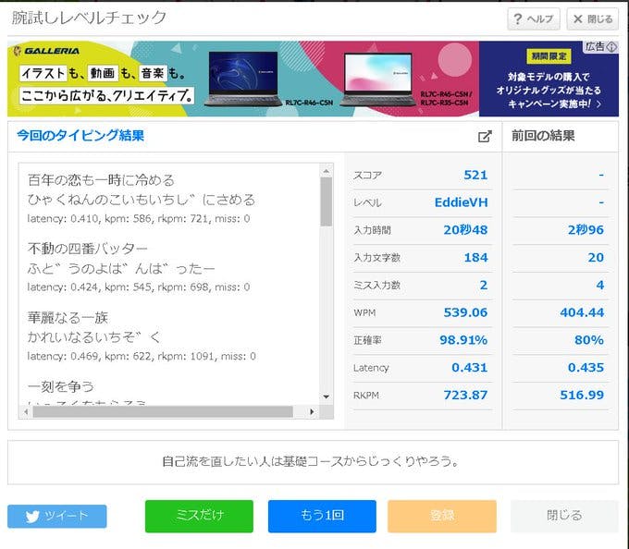Open help via the ヘルプ question mark button
The width and height of the screenshot is (629, 549).
[x=533, y=18]
